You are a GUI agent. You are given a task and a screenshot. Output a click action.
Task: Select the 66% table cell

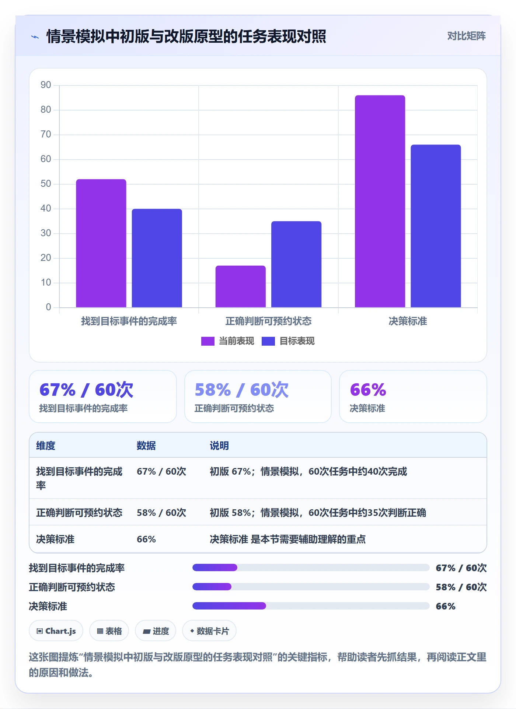146,539
